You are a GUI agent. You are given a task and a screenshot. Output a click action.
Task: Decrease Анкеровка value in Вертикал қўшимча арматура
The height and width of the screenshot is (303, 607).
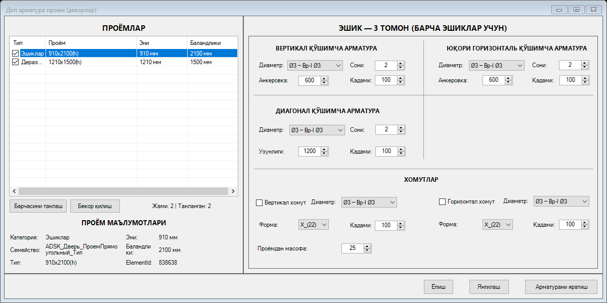pos(324,83)
